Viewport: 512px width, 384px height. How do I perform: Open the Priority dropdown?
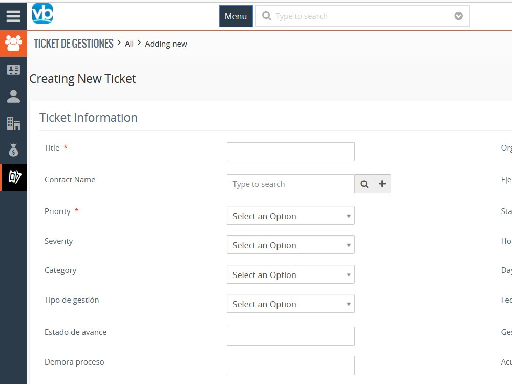pos(291,216)
